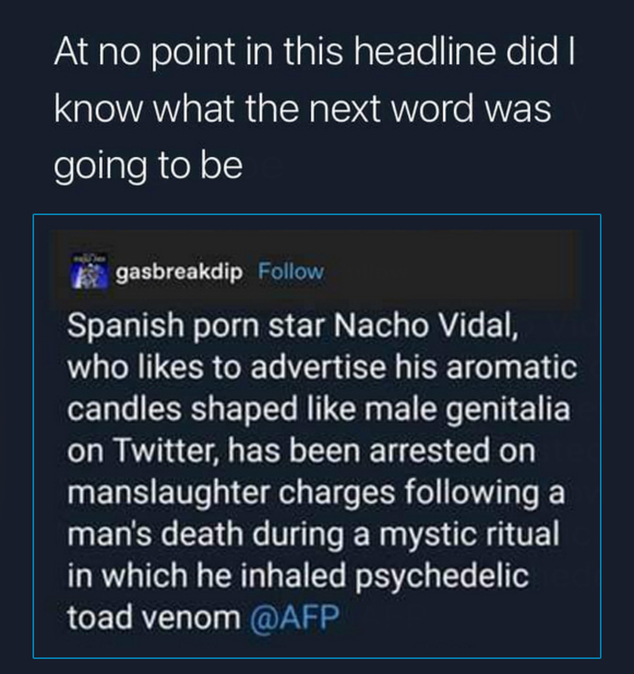Open the @AFP mention link
Viewport: 634px width, 674px height.
293,616
